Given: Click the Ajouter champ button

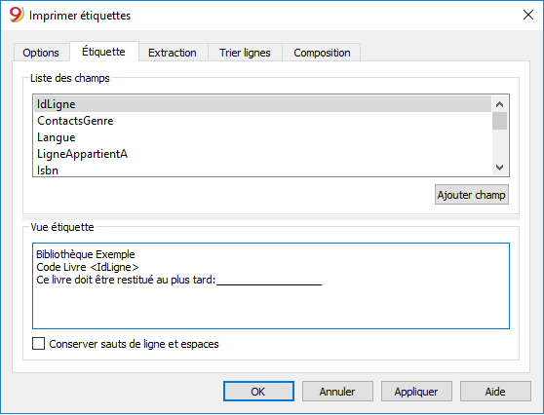Looking at the screenshot, I should pos(472,195).
